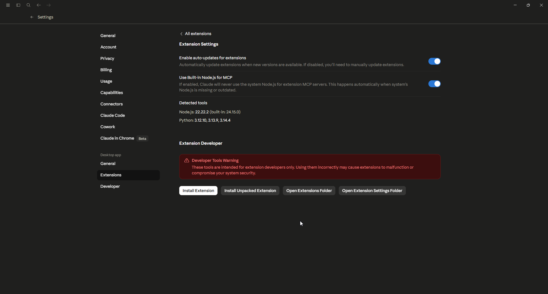The height and width of the screenshot is (294, 548).
Task: Click Install Unpacked Extension
Action: point(250,191)
